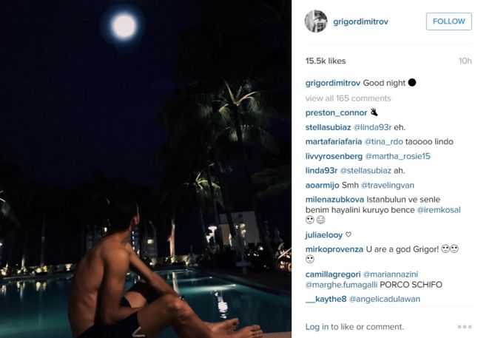
Task: Open mirkoprovenza commenter profile
Action: [334, 249]
